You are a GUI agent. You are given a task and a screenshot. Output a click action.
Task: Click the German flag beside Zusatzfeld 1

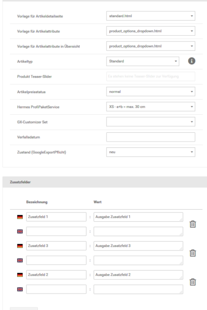point(20,217)
